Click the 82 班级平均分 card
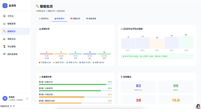The image size is (201, 109). tap(138, 87)
